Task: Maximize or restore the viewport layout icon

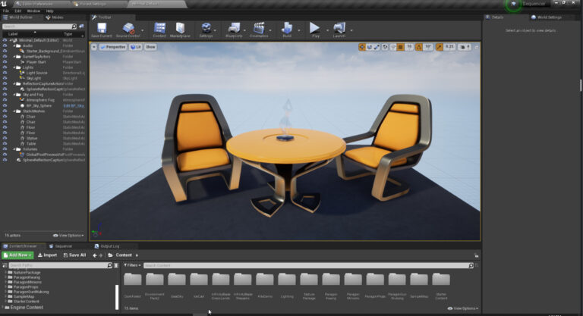Action: click(x=476, y=47)
